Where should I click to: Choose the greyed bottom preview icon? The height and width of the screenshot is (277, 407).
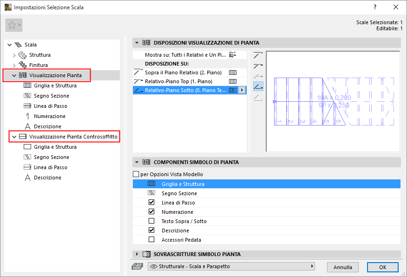coord(258,98)
